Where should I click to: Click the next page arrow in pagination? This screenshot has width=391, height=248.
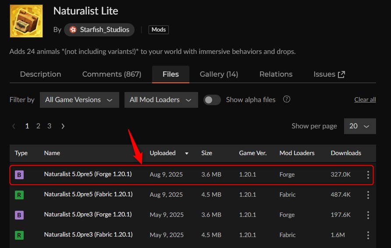point(63,126)
